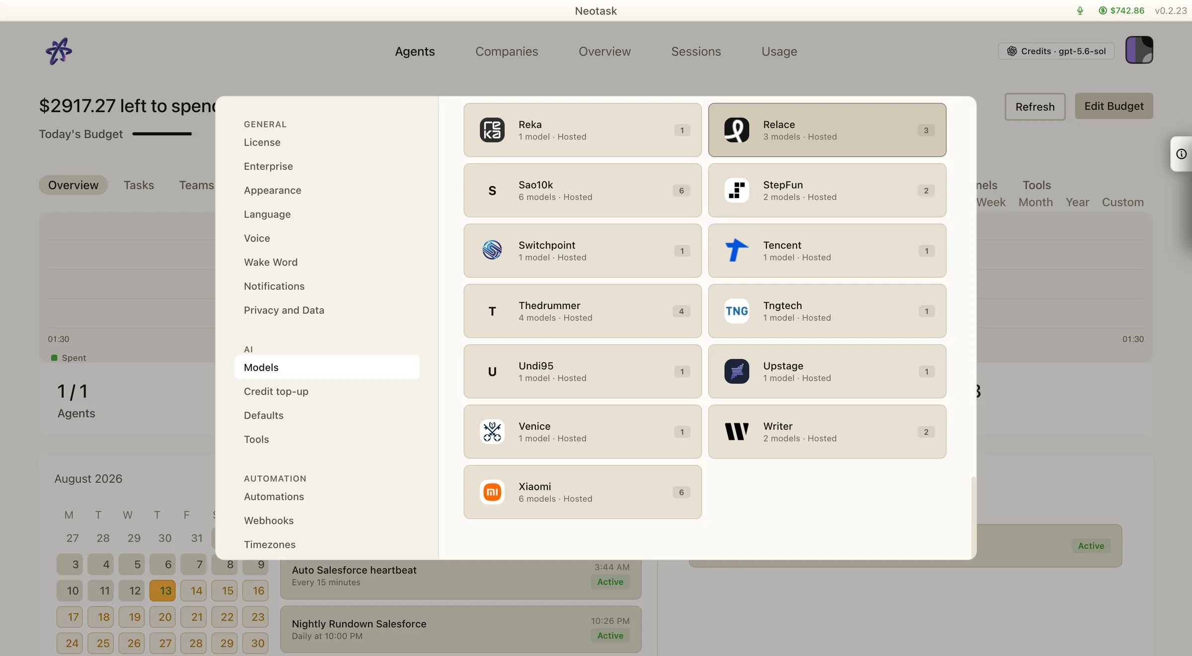Open the Nightly Rundown Salesforce automation
Screen dimensions: 1192x656
[460, 629]
